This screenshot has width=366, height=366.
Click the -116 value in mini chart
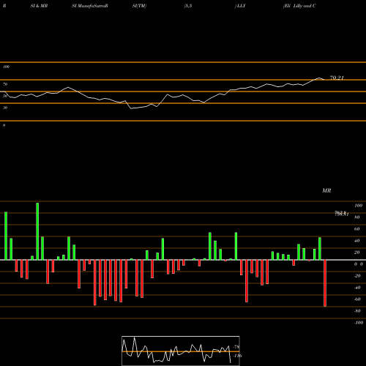click(237, 356)
